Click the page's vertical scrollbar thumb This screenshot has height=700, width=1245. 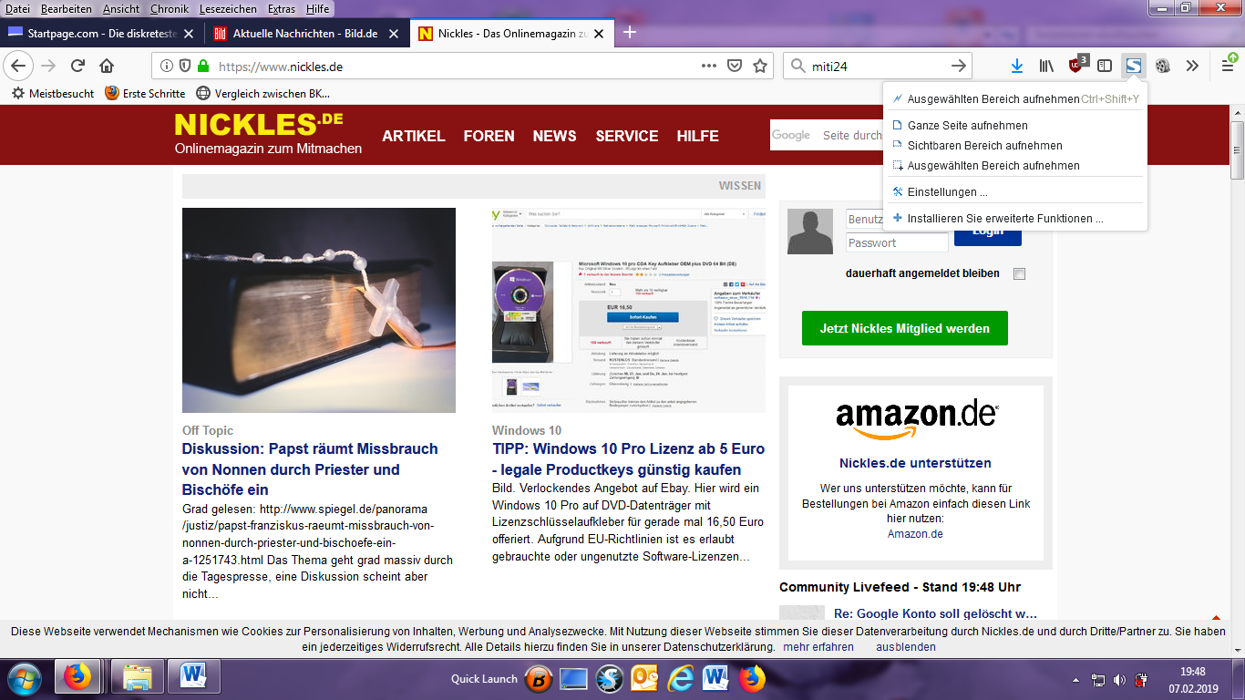(1237, 150)
